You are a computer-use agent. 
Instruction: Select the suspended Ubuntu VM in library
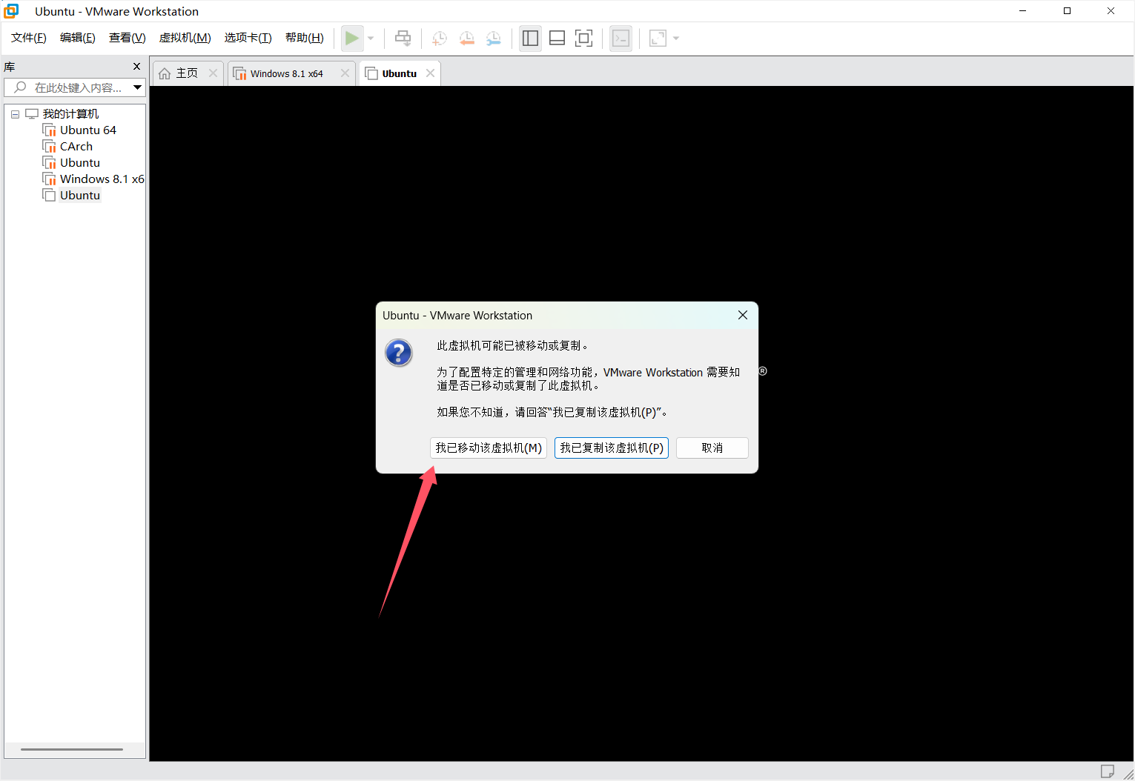click(x=80, y=163)
